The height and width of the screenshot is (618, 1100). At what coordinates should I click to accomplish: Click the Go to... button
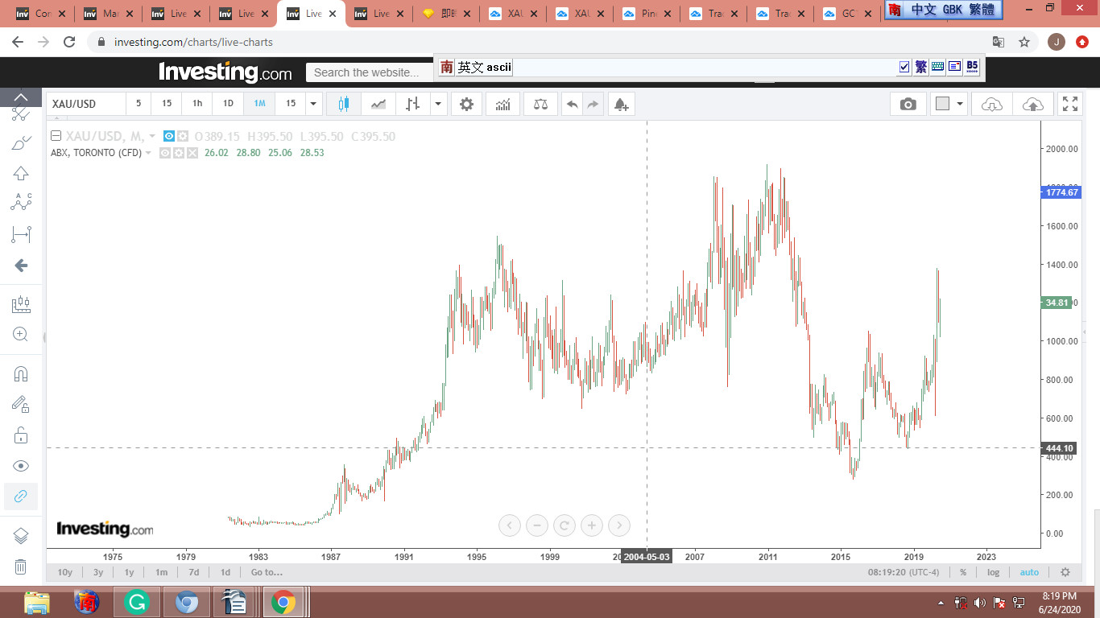click(x=267, y=572)
